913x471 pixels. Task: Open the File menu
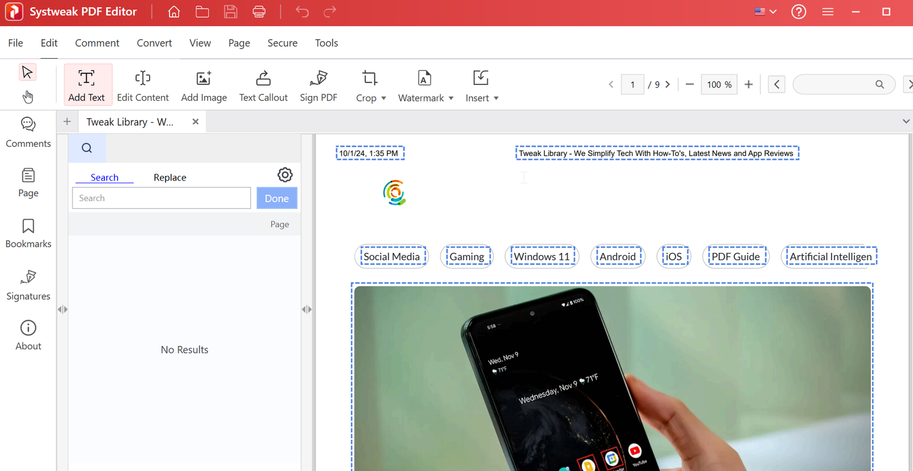coord(15,43)
